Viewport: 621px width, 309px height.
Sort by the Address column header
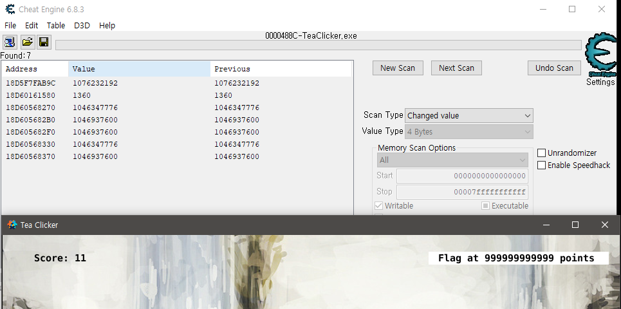pos(35,69)
